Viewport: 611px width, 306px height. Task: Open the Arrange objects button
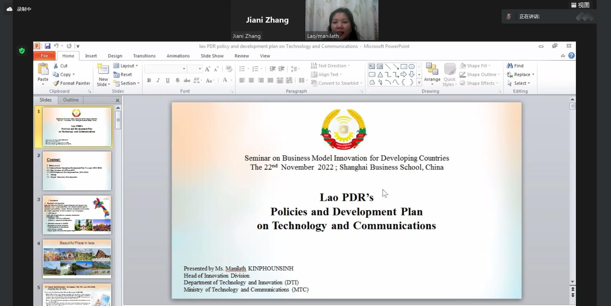432,74
